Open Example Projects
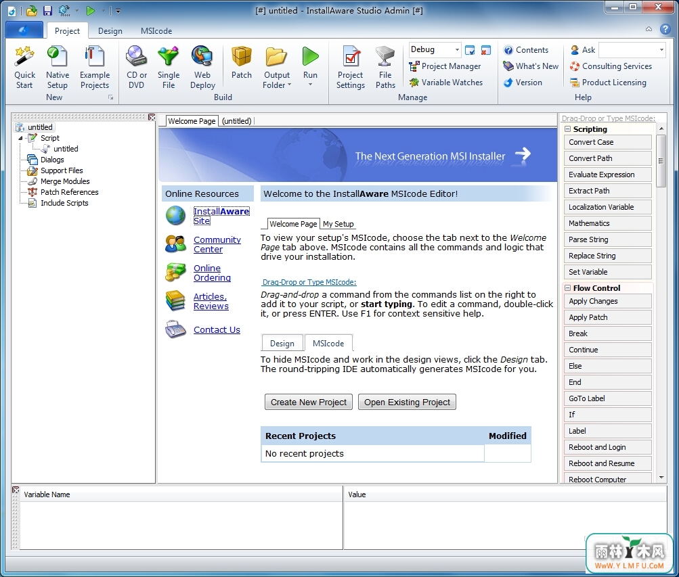The width and height of the screenshot is (679, 577). [94, 68]
